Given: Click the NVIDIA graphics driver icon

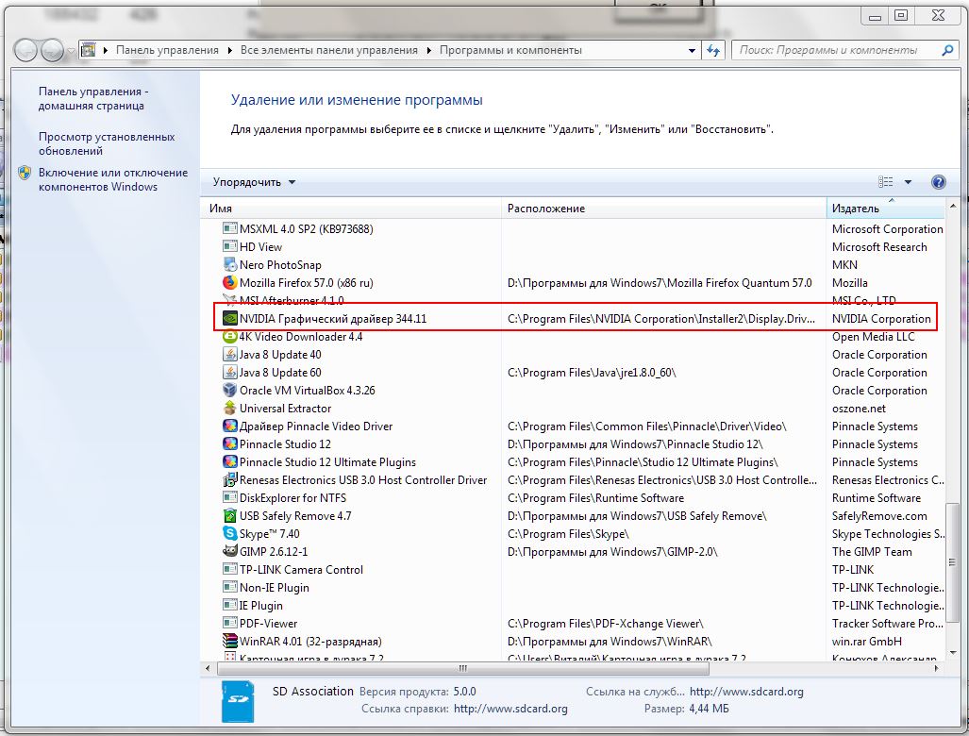Looking at the screenshot, I should point(230,318).
